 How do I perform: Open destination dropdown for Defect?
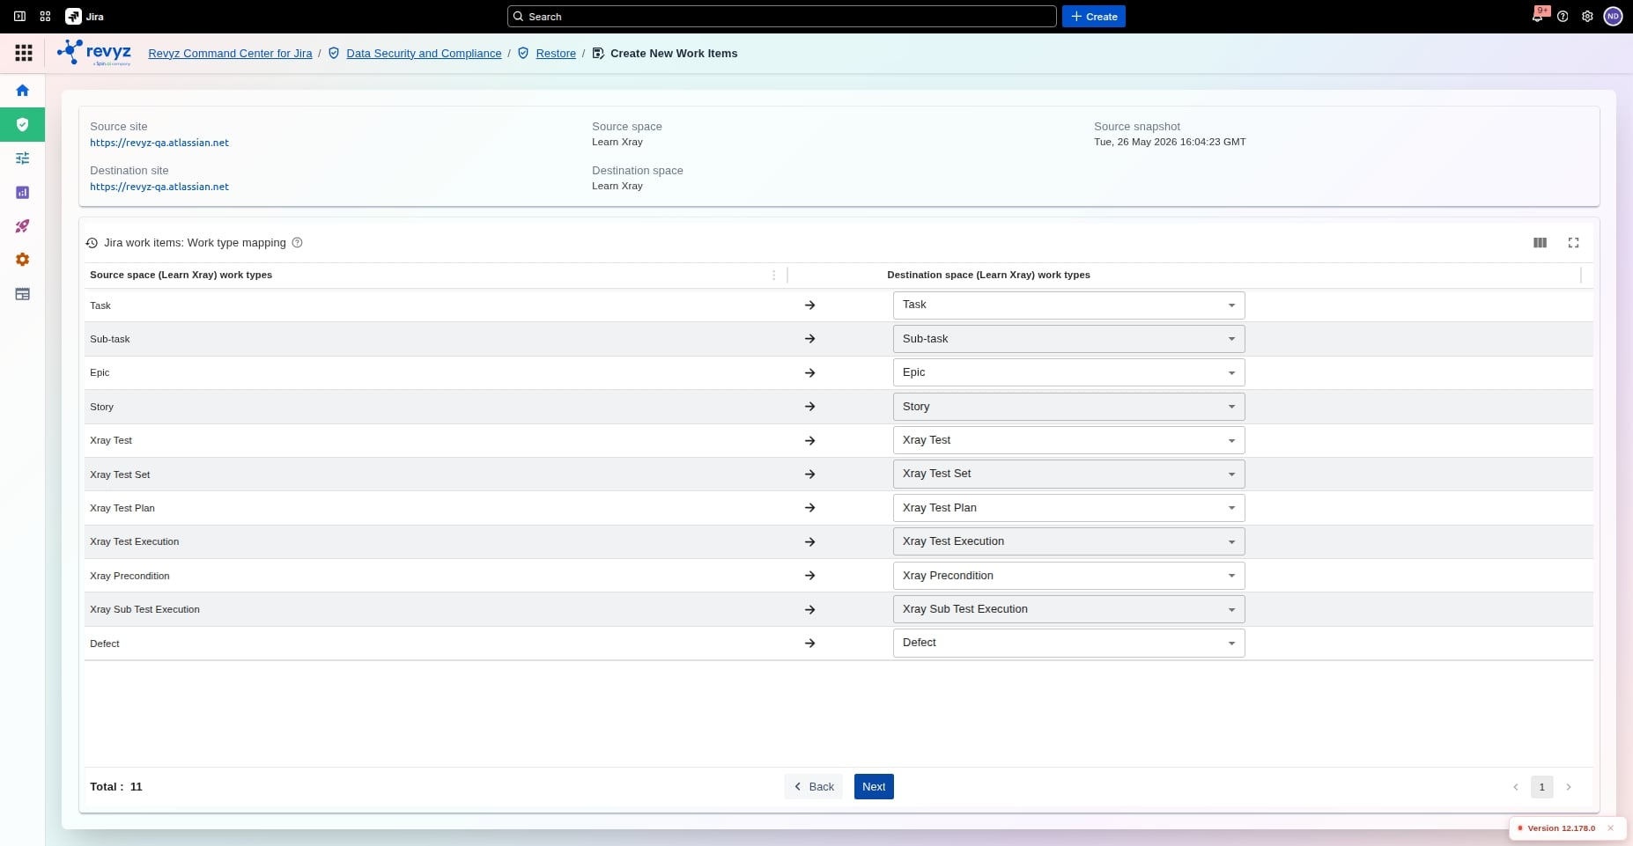click(x=1068, y=643)
